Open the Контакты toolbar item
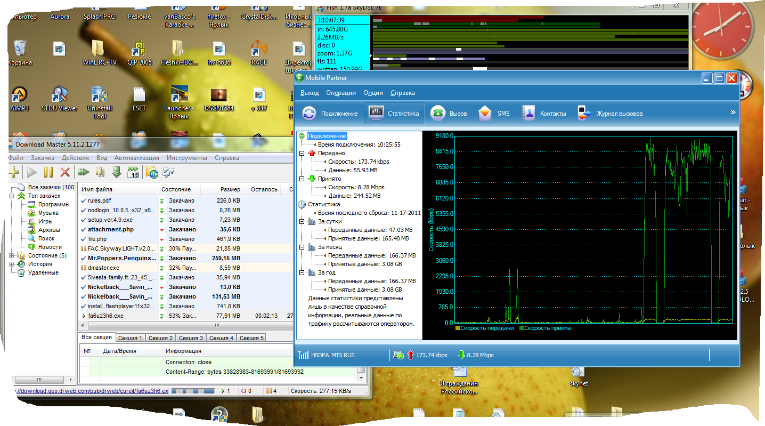Image resolution: width=765 pixels, height=426 pixels. pyautogui.click(x=543, y=114)
